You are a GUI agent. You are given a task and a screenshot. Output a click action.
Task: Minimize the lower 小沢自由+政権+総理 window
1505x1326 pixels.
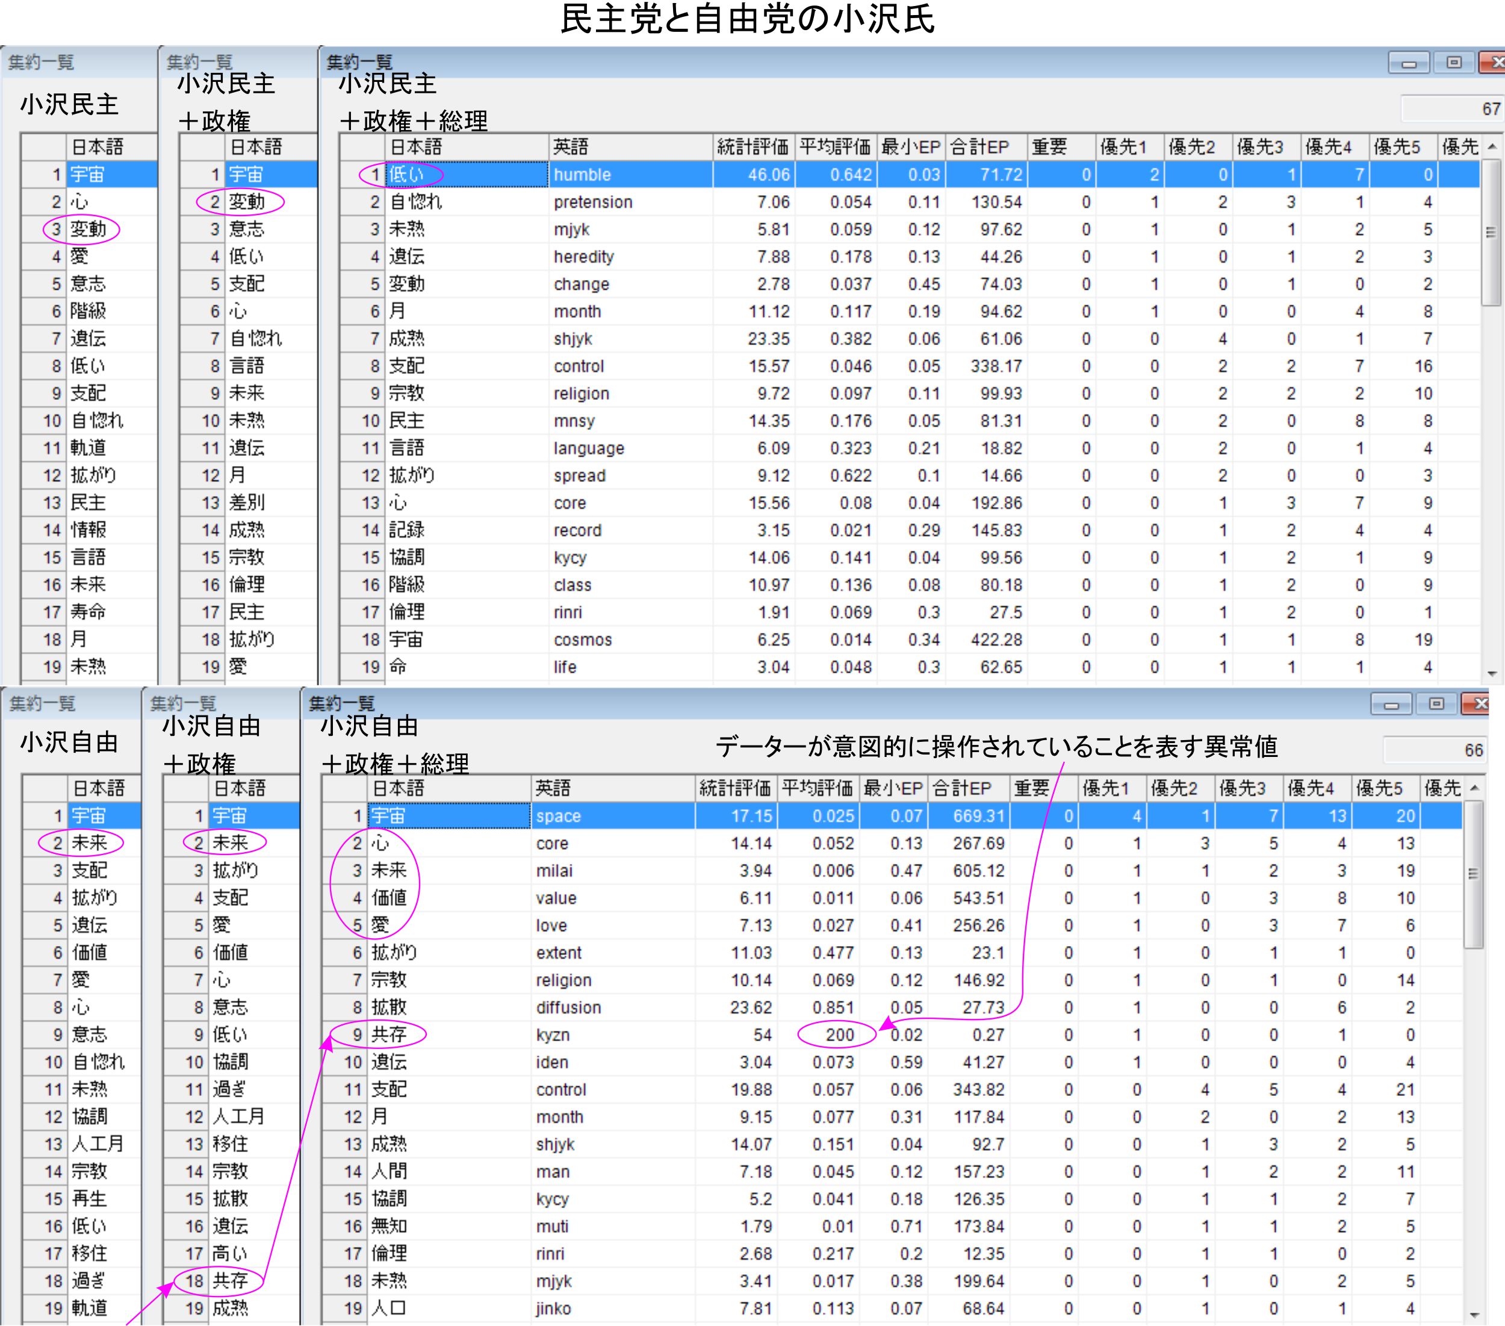point(1391,705)
